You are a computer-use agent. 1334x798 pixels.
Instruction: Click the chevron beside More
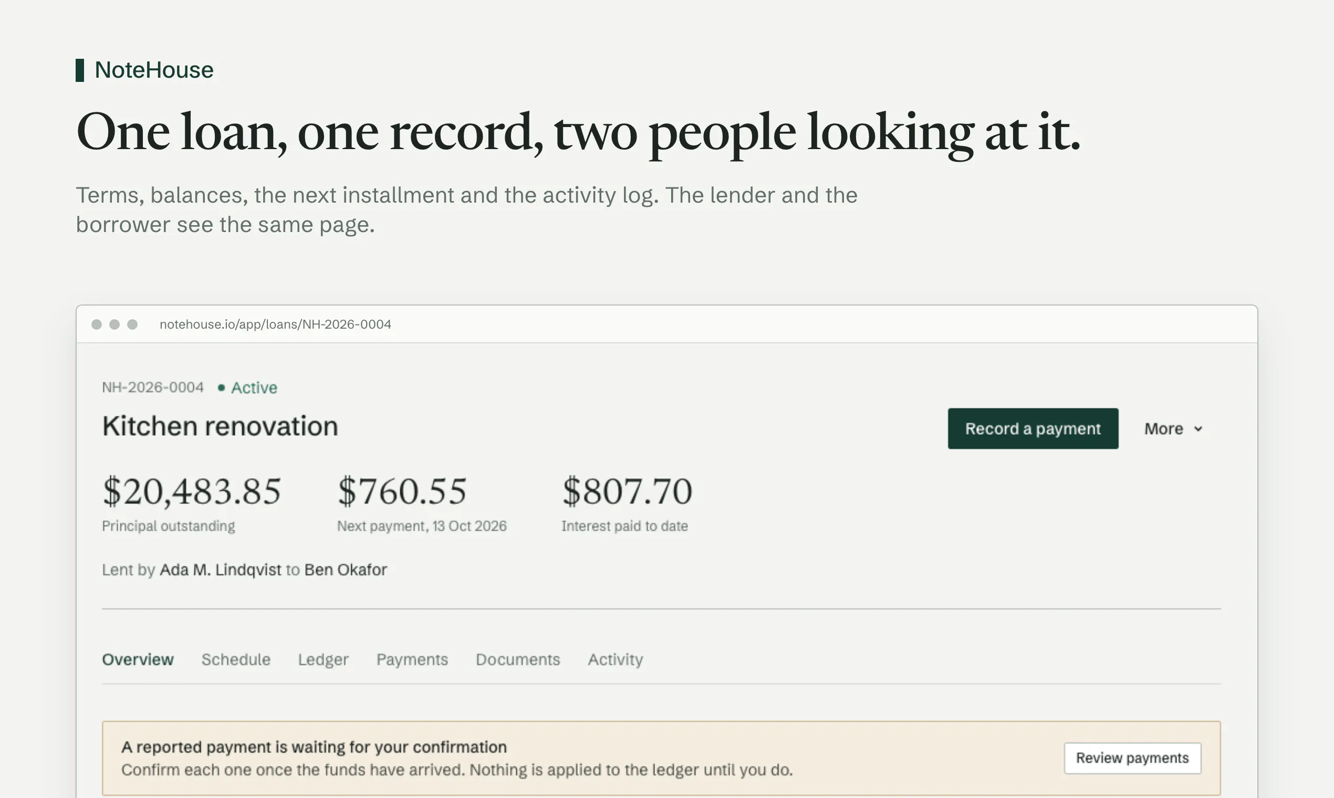click(1198, 429)
